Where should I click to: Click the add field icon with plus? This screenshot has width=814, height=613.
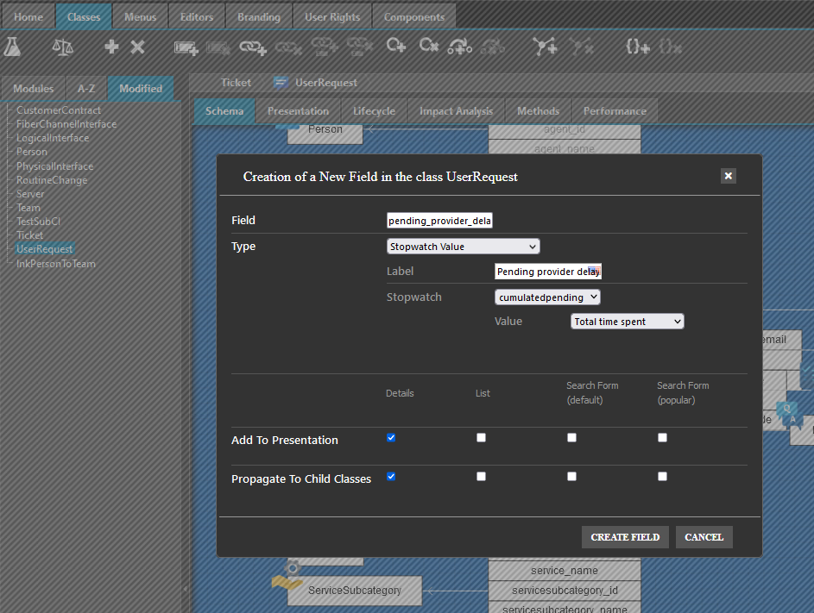pos(186,47)
